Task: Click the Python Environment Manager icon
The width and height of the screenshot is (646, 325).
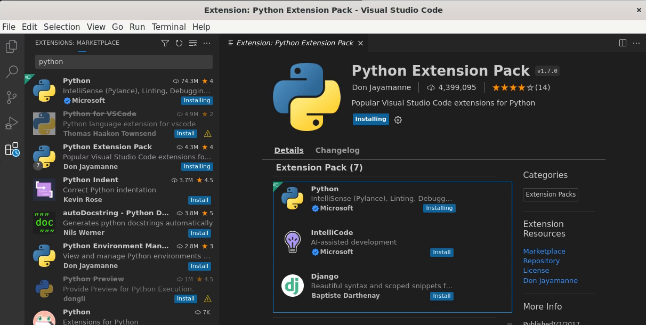Action: (x=44, y=256)
